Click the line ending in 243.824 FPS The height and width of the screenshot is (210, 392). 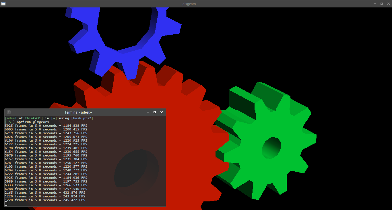pyautogui.click(x=45, y=196)
